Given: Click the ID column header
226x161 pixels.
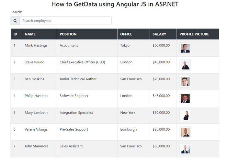Looking at the screenshot, I should 16,34.
